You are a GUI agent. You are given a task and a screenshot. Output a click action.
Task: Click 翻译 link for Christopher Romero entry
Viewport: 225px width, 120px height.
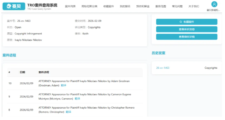click(x=68, y=112)
